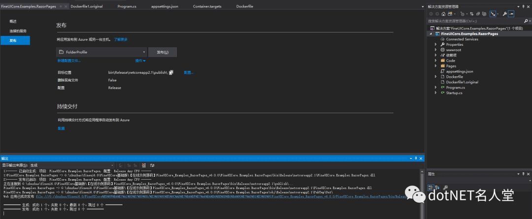Expand the Startup.cs node
Screen dimensions: 532x219
pyautogui.click(x=436, y=93)
